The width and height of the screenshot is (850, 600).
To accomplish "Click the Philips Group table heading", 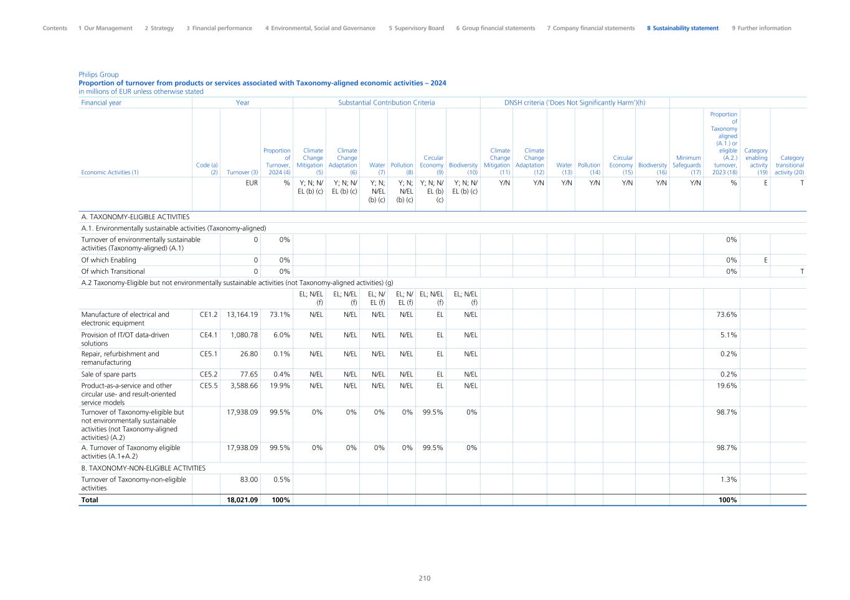I will [x=98, y=75].
